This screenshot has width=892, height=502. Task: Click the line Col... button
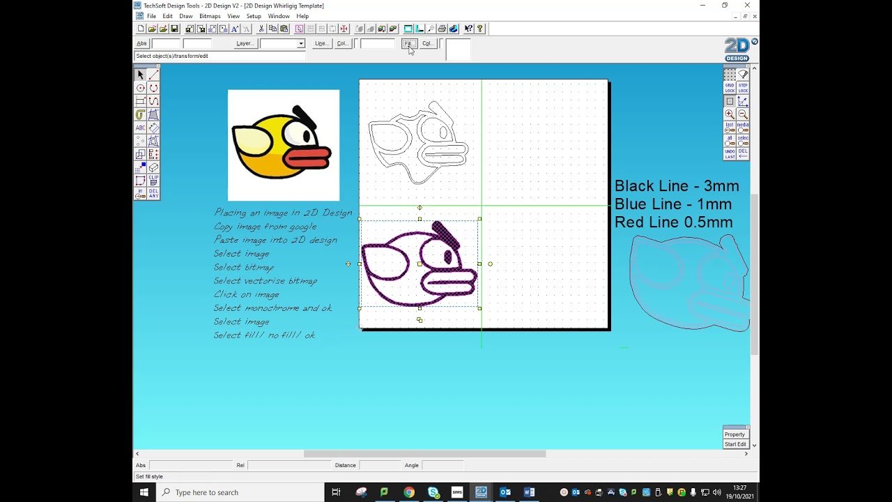[x=342, y=43]
